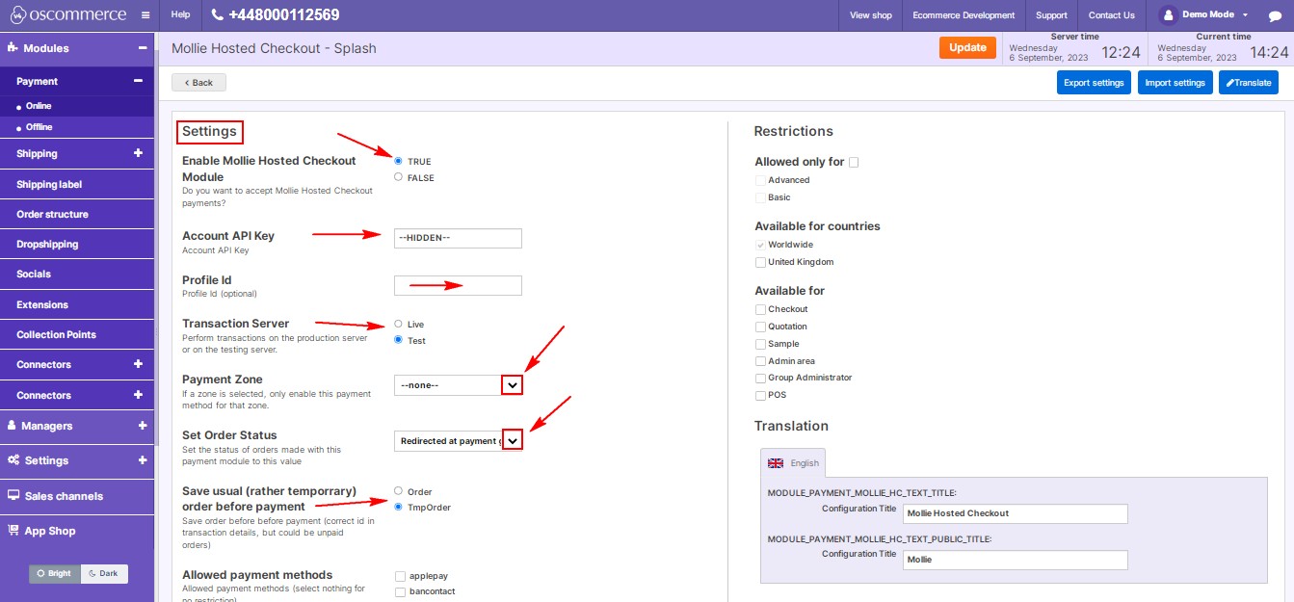This screenshot has width=1294, height=602.
Task: Enable availability for Quotation
Action: point(760,327)
